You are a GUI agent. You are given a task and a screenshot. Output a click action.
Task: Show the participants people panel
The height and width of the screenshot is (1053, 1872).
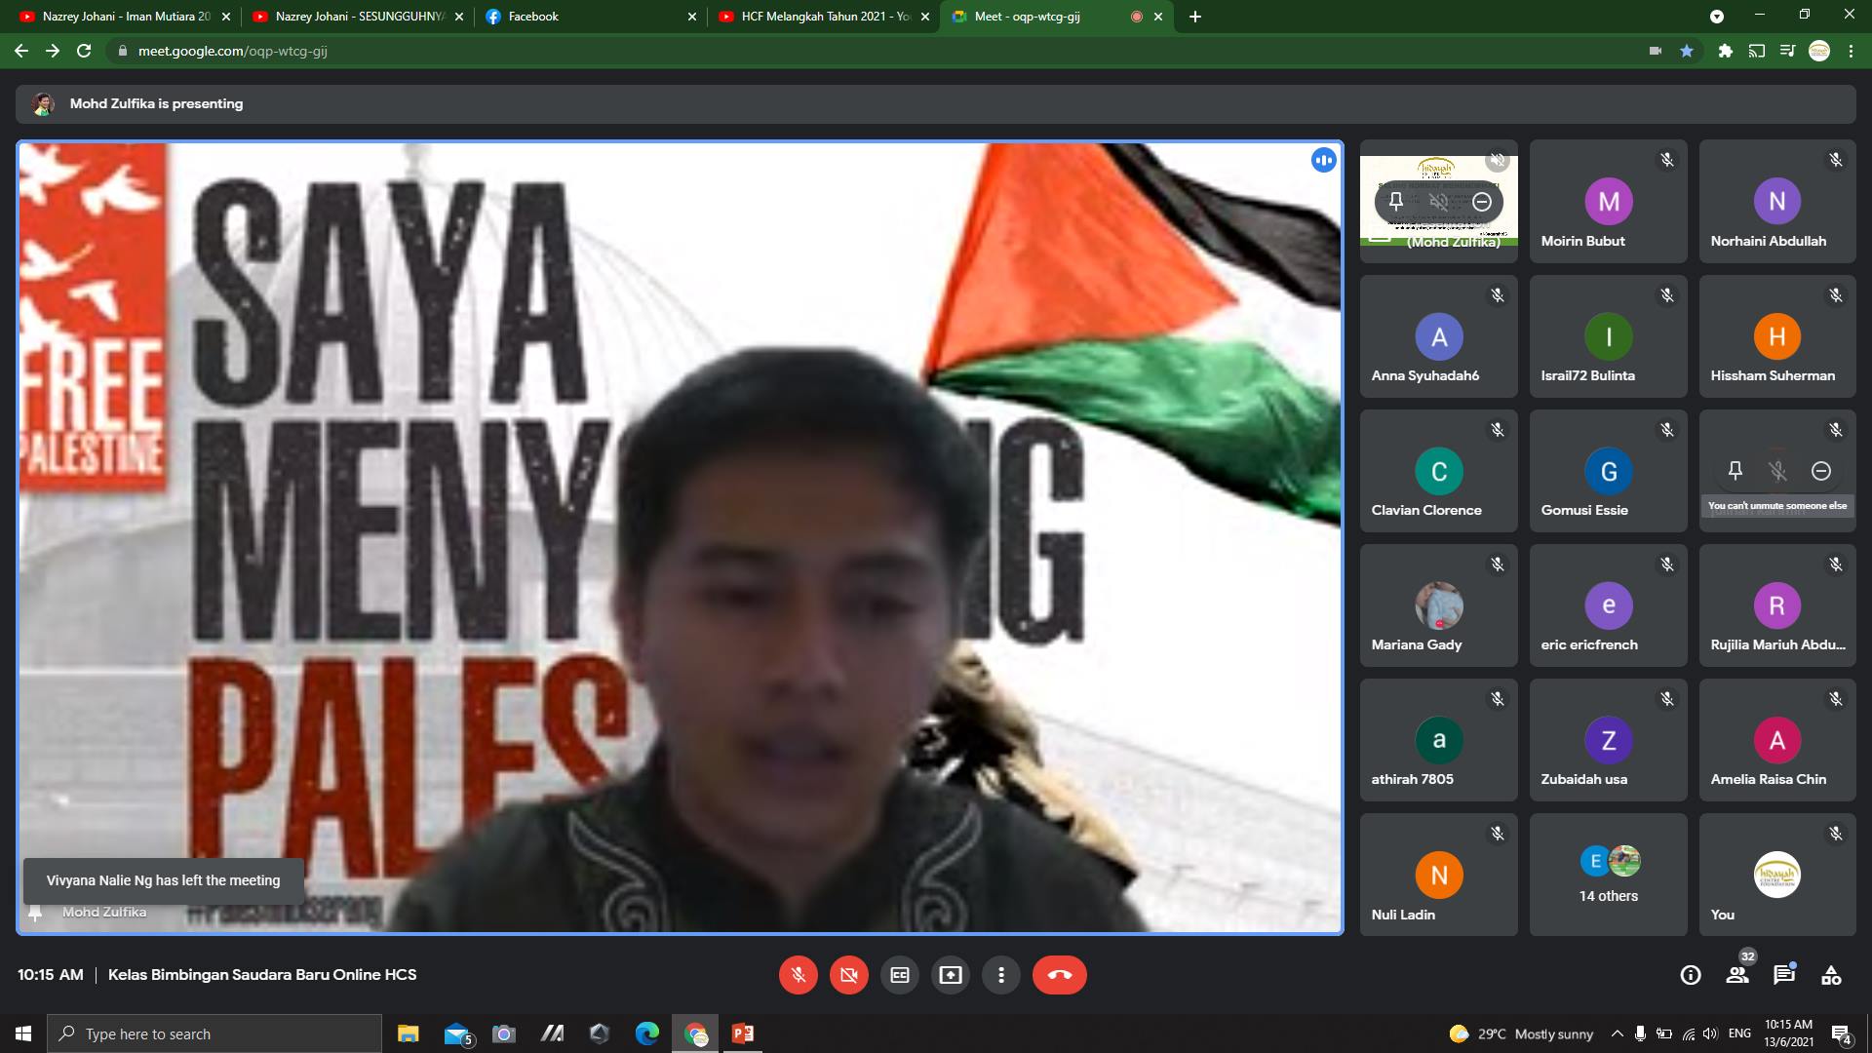coord(1737,975)
